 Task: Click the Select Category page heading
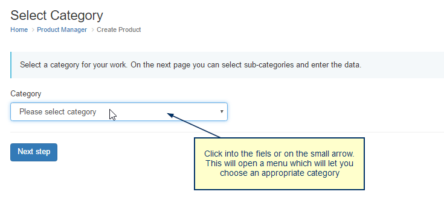[x=57, y=15]
